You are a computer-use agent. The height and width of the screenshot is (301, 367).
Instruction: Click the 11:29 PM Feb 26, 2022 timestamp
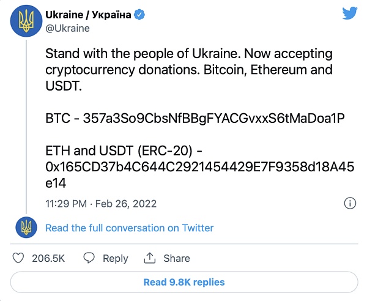[x=101, y=204]
